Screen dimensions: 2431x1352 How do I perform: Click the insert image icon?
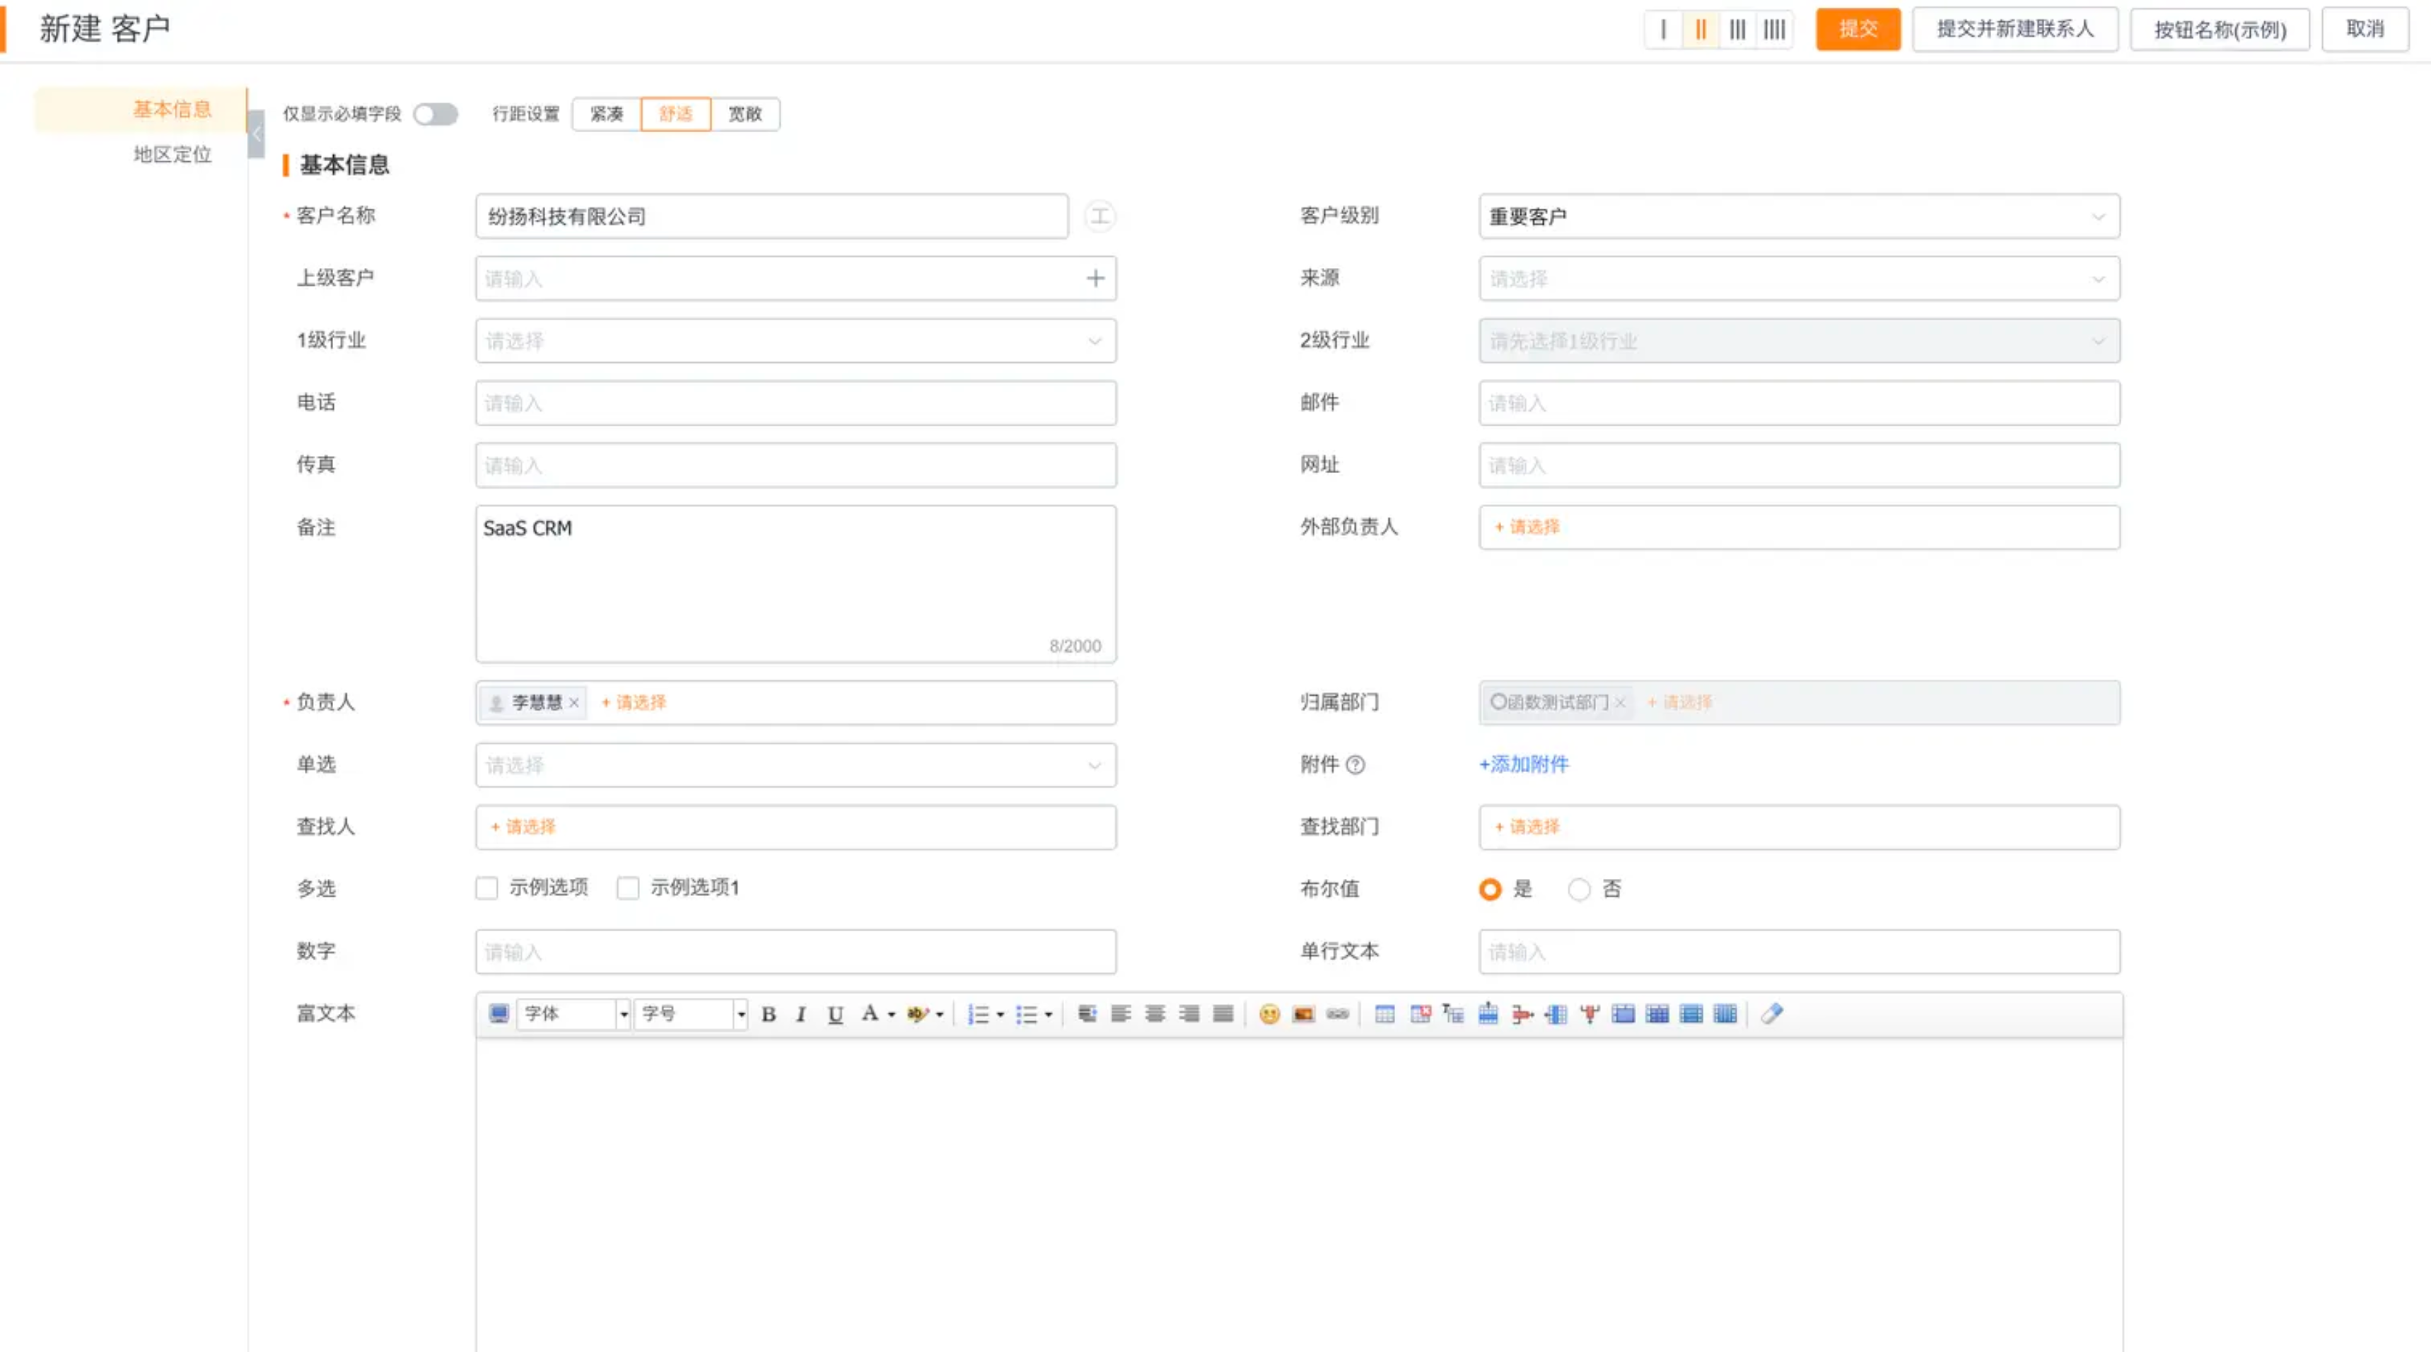1303,1014
